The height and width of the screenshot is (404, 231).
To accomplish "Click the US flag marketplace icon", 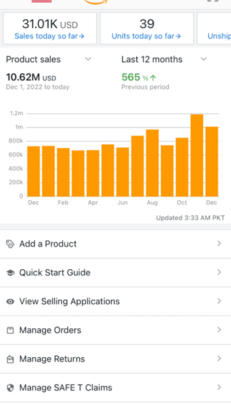I will pos(42,1).
